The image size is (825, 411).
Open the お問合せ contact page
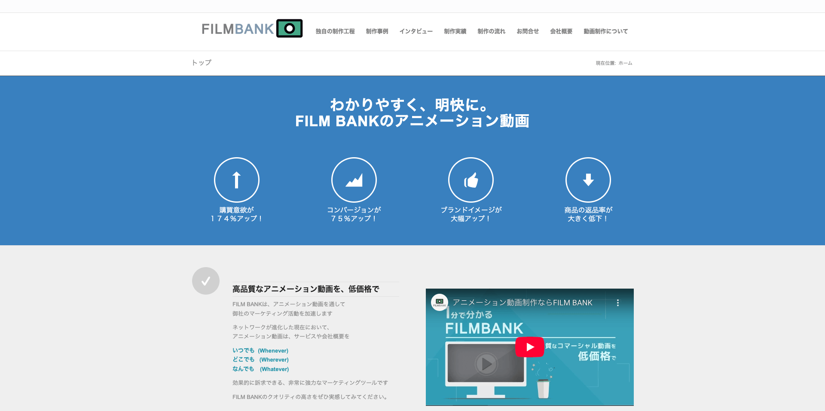(x=528, y=31)
